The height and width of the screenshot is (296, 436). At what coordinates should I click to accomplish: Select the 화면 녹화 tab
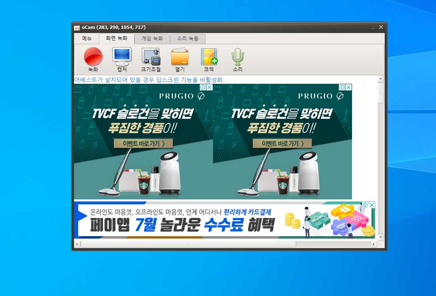pyautogui.click(x=117, y=38)
